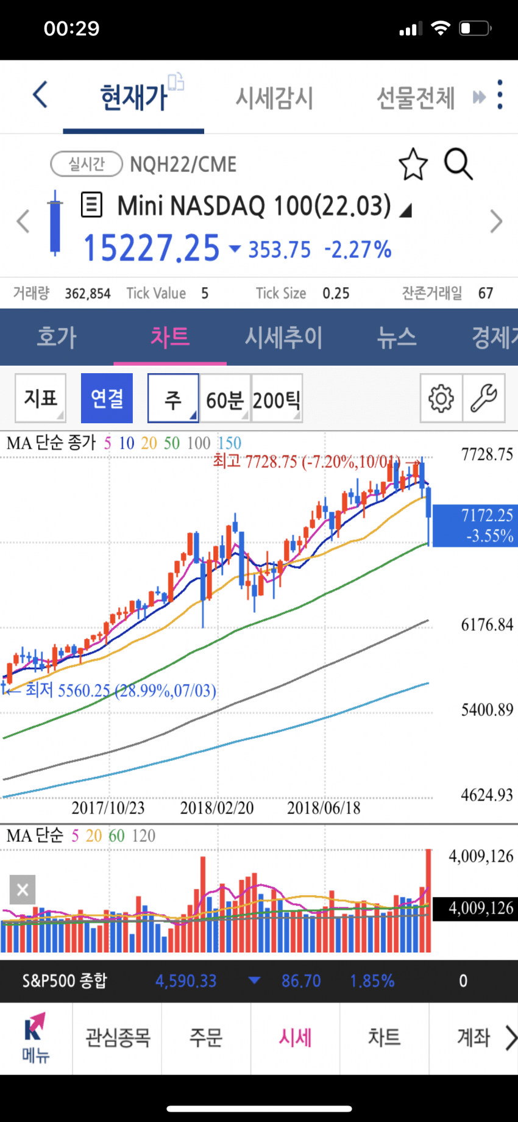Viewport: 518px width, 1122px height.
Task: Switch to the 호가 sub-tab
Action: [x=57, y=337]
